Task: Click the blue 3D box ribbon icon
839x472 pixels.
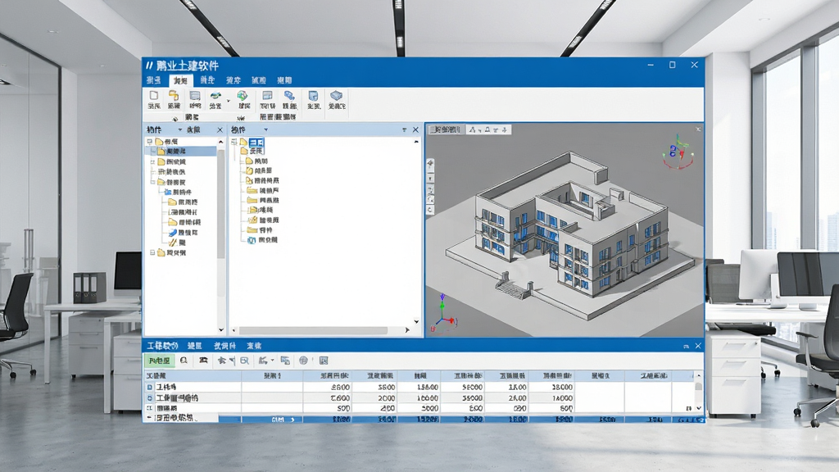Action: coord(336,96)
